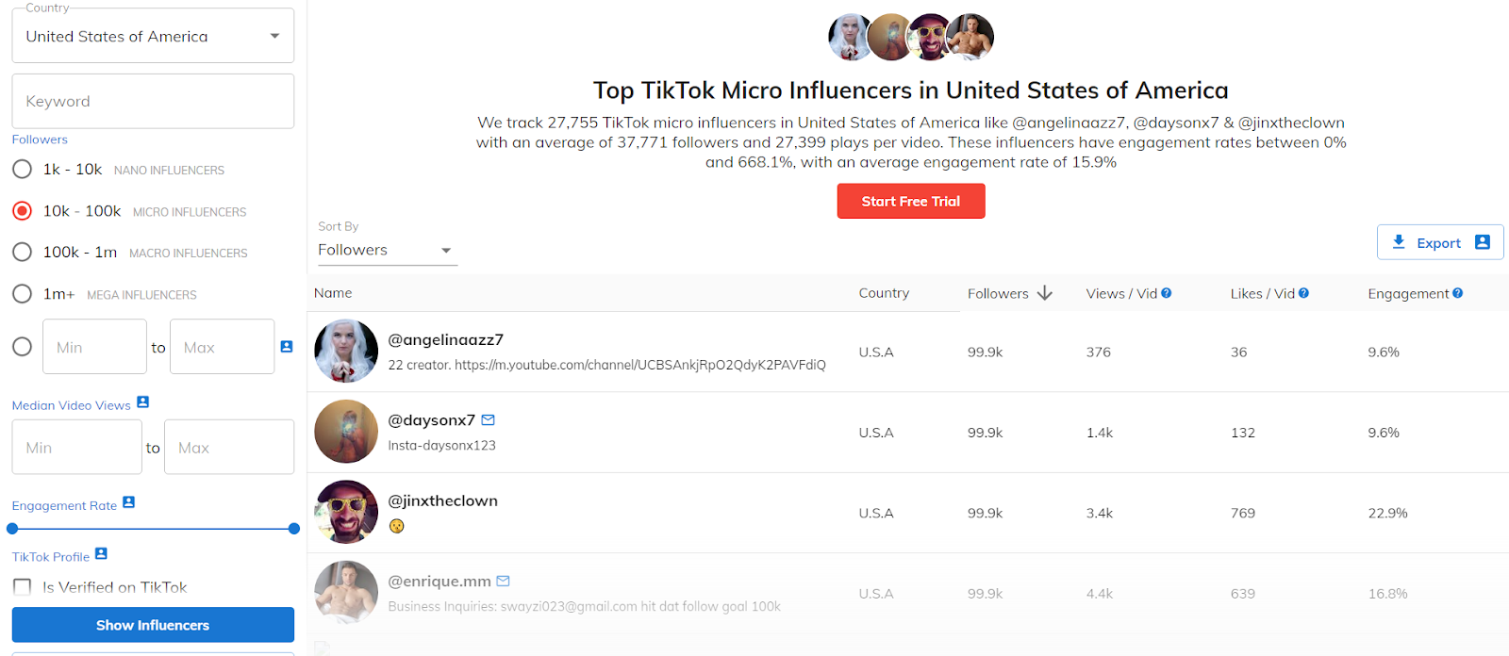The image size is (1509, 656).
Task: Expand the Sort By Followers dropdown
Action: pos(387,251)
